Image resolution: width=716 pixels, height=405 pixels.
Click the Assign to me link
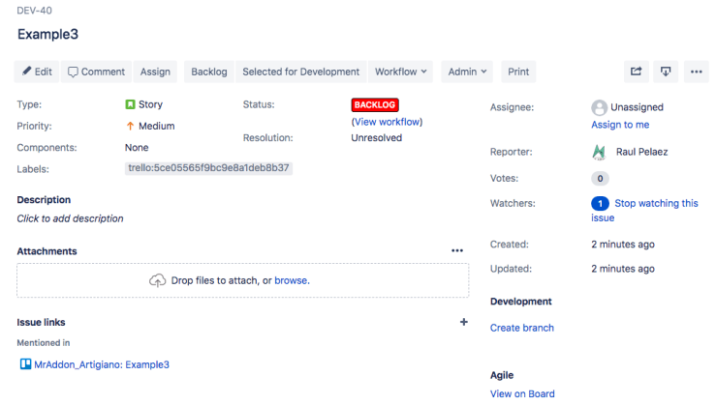(x=620, y=125)
